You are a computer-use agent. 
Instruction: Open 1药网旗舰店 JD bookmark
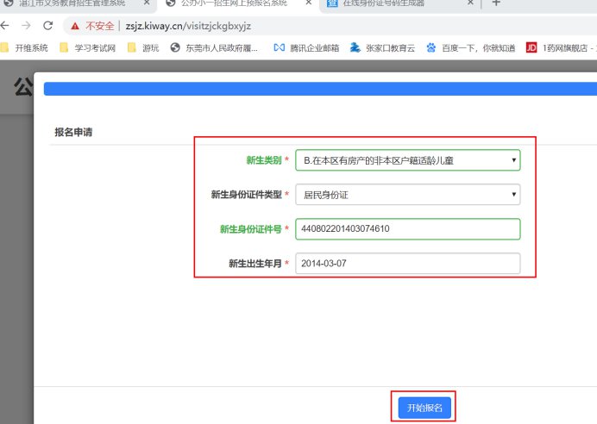click(x=562, y=48)
